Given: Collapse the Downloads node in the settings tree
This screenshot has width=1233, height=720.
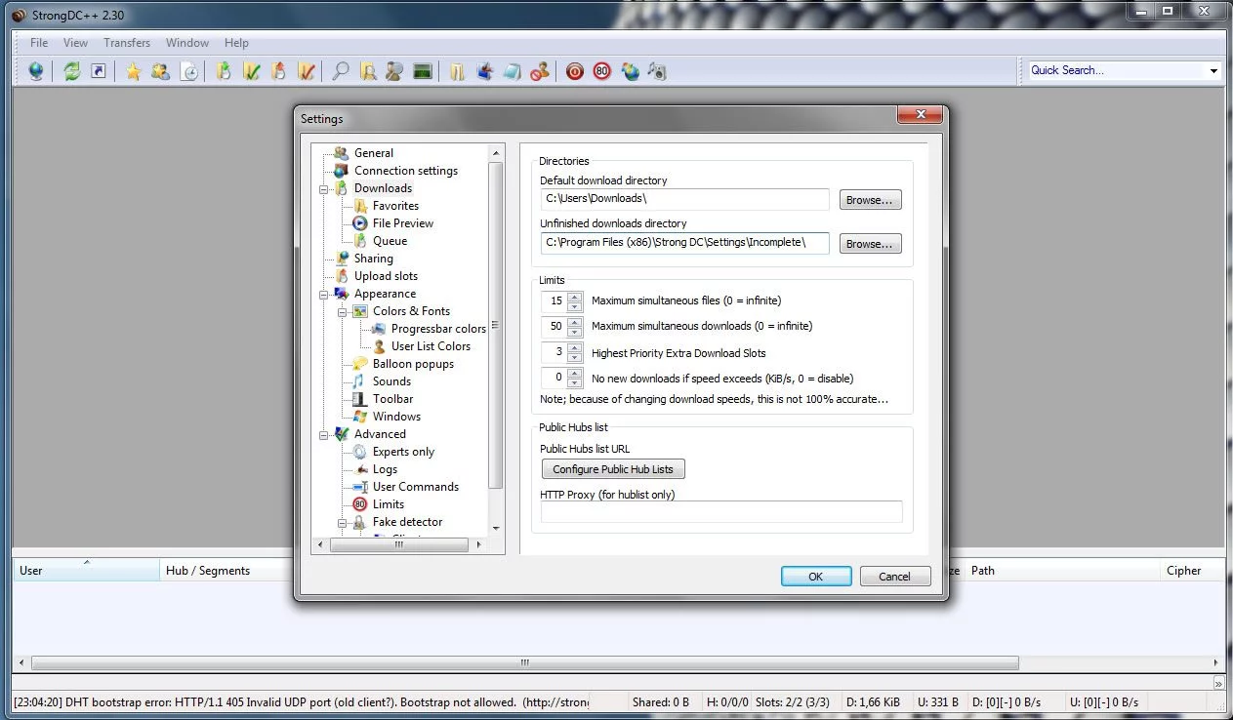Looking at the screenshot, I should click(324, 188).
